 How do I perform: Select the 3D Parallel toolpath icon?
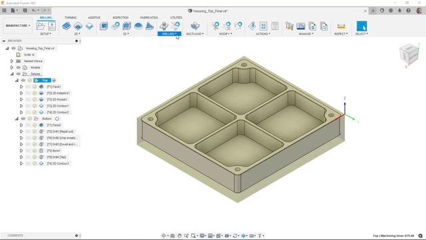(126, 26)
